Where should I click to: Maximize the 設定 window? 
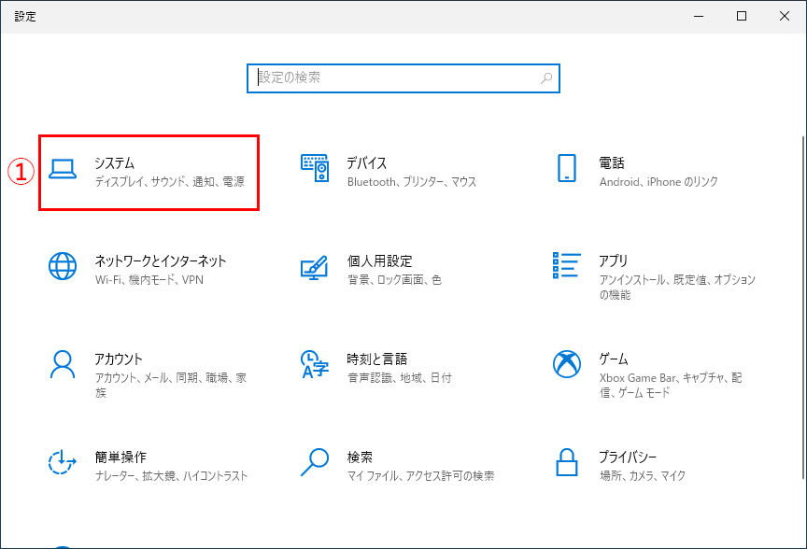click(x=742, y=17)
